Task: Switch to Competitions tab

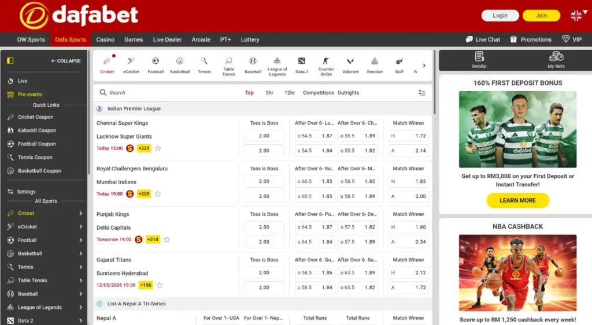Action: (319, 93)
